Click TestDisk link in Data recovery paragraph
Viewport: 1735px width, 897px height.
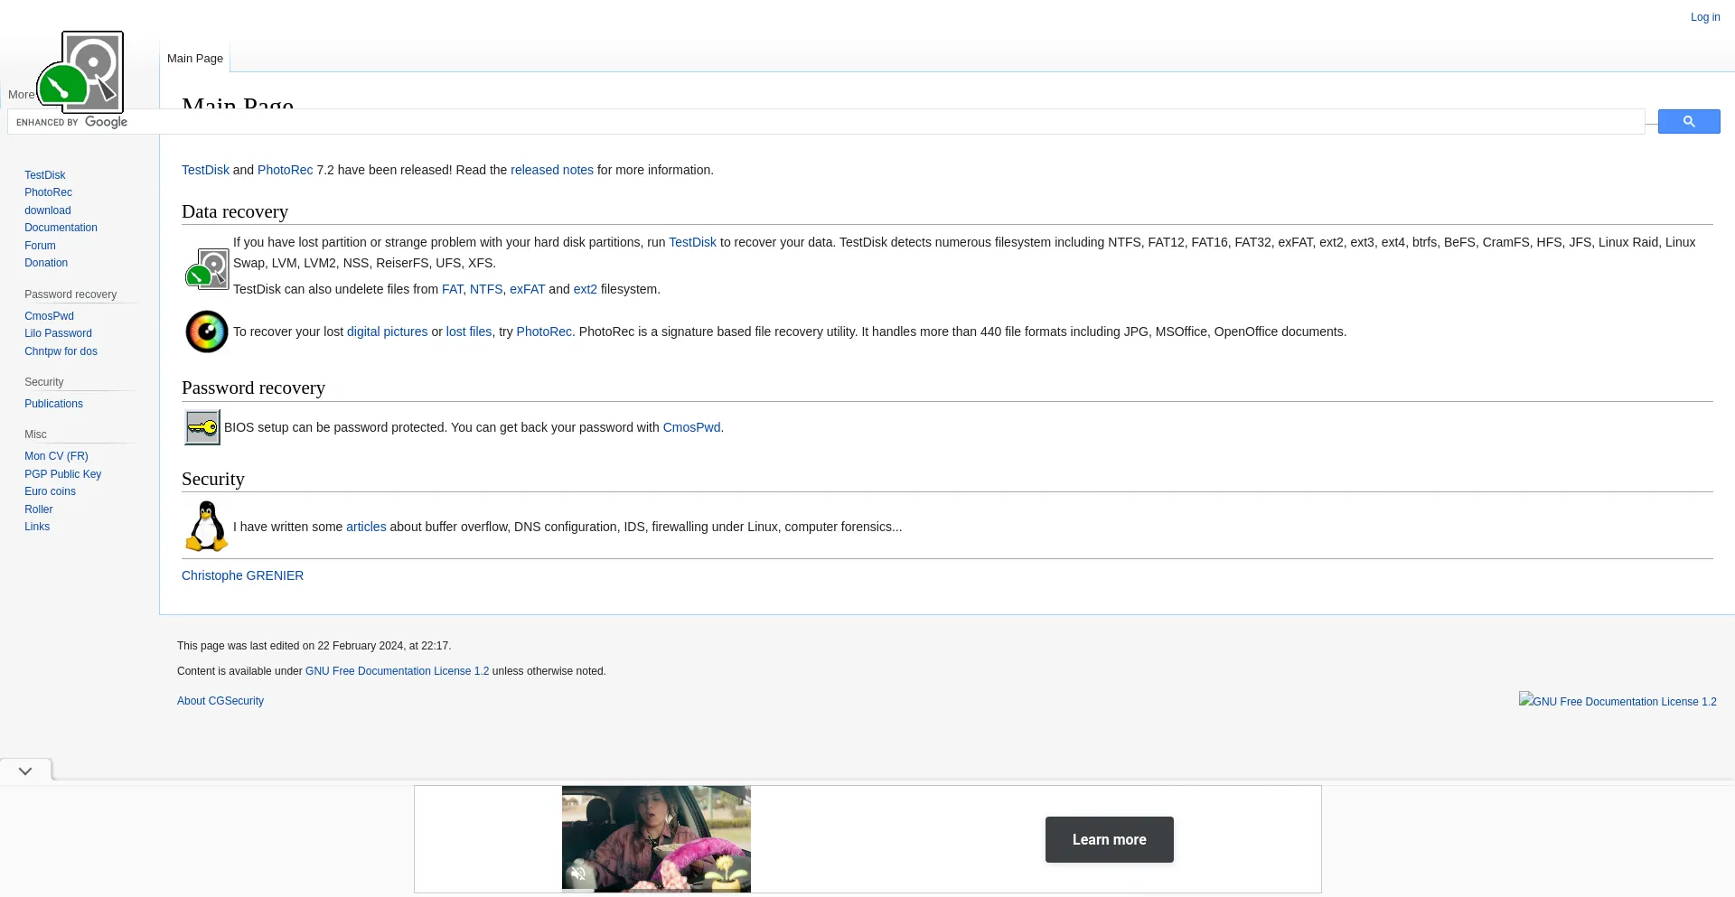click(692, 242)
